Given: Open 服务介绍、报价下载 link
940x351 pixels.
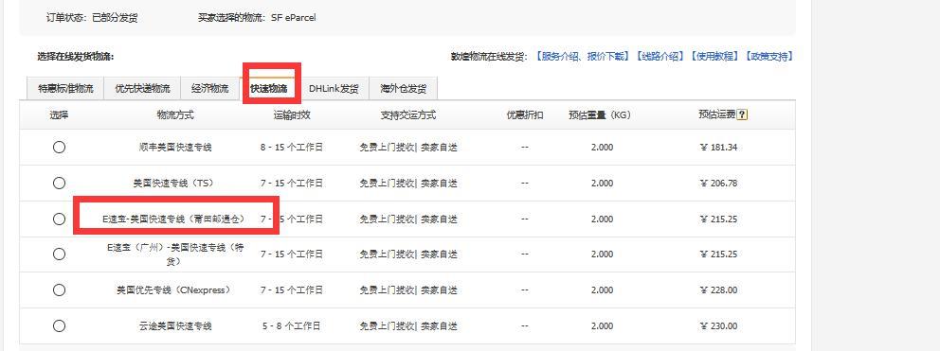Looking at the screenshot, I should click(x=582, y=57).
